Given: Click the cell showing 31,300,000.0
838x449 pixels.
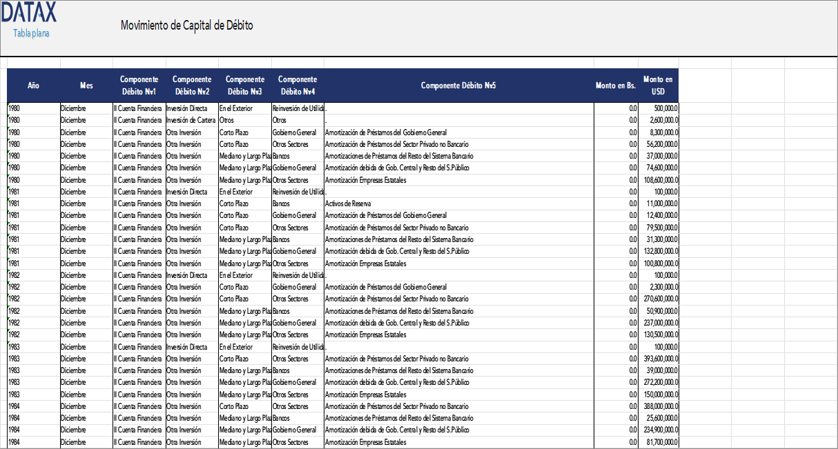Looking at the screenshot, I should click(659, 239).
